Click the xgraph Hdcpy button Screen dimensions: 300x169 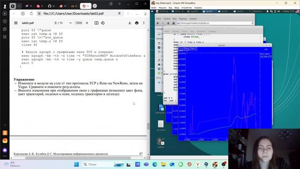click(187, 49)
